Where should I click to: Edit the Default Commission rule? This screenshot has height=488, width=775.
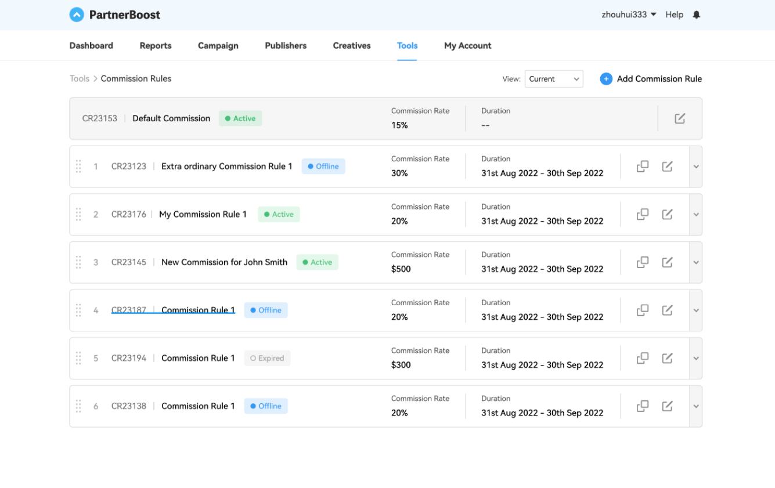(680, 118)
